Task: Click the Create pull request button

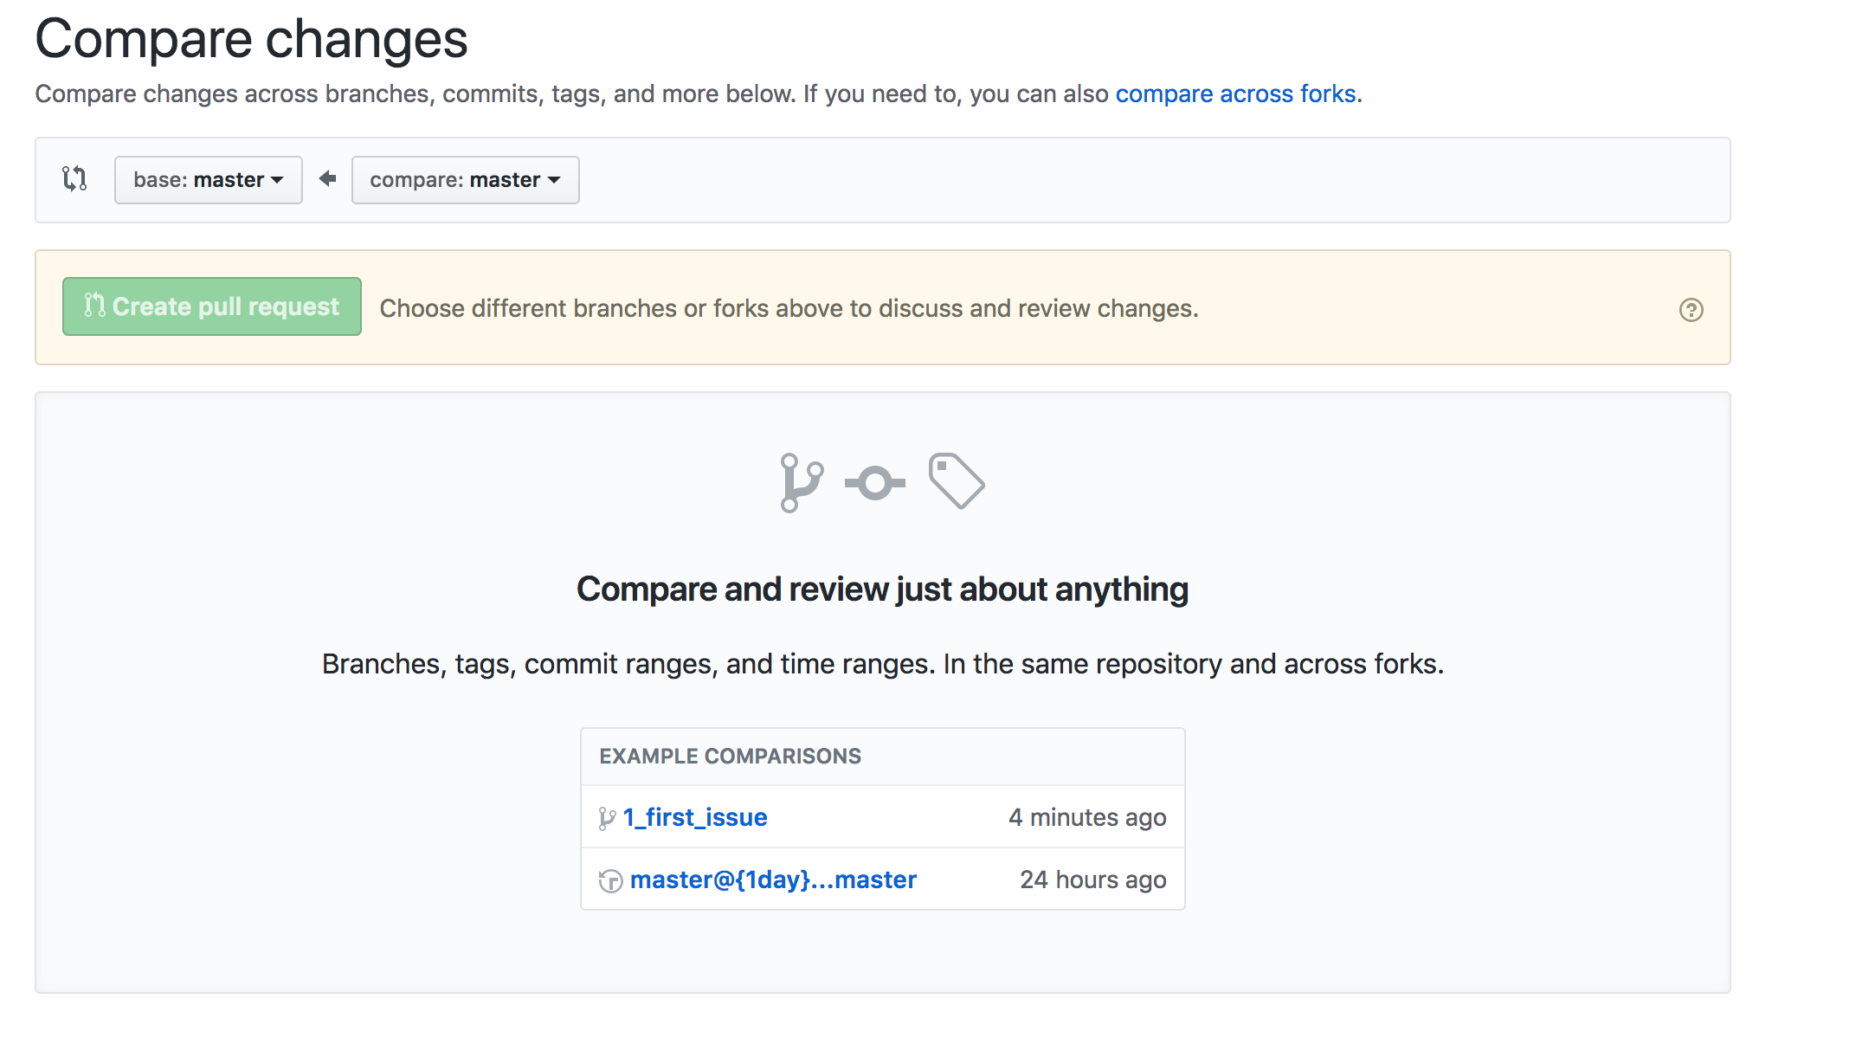Action: (x=211, y=306)
